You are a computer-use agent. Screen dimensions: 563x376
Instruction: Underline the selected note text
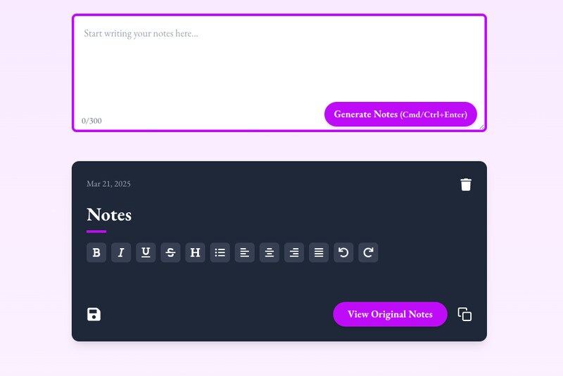coord(146,252)
